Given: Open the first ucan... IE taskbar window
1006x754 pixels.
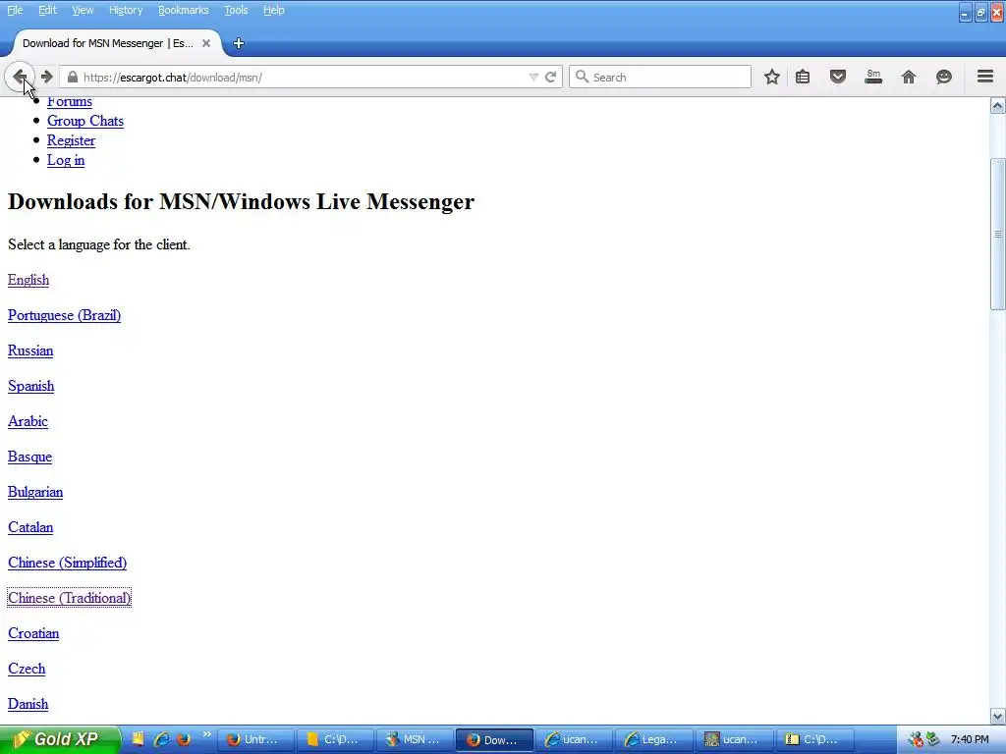Looking at the screenshot, I should 574,739.
